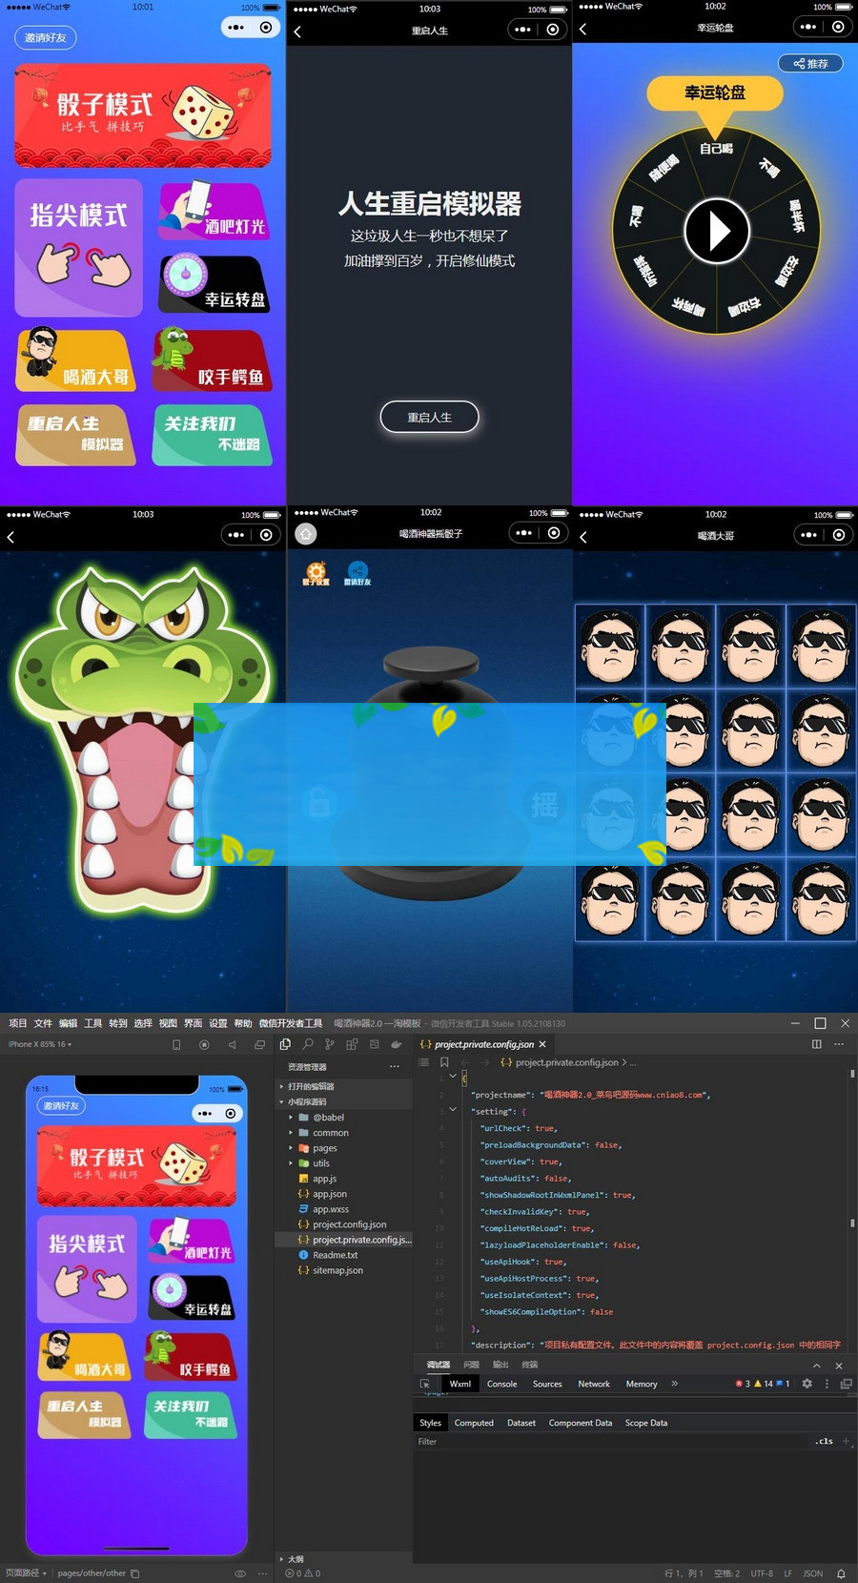This screenshot has width=858, height=1583.
Task: Click the element inspector arrow in debugger
Action: pyautogui.click(x=425, y=1384)
